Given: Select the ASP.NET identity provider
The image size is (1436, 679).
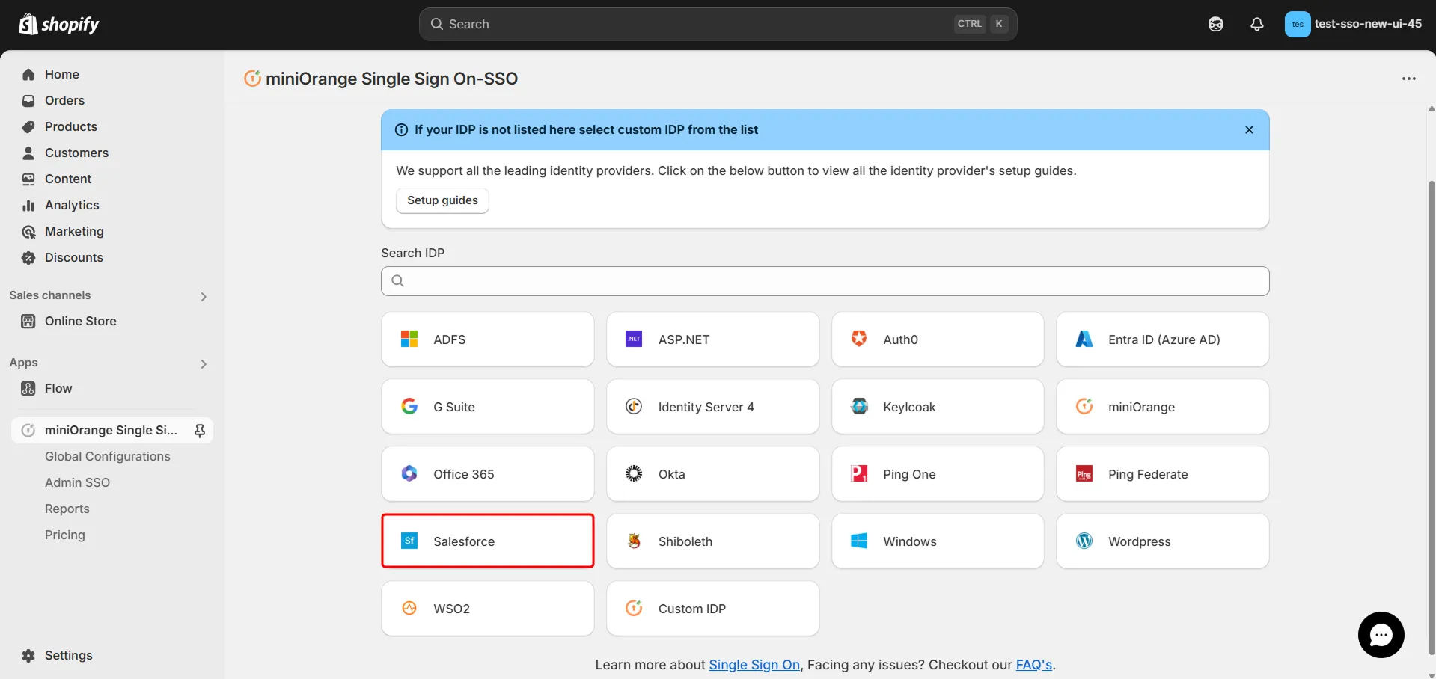Looking at the screenshot, I should (712, 339).
